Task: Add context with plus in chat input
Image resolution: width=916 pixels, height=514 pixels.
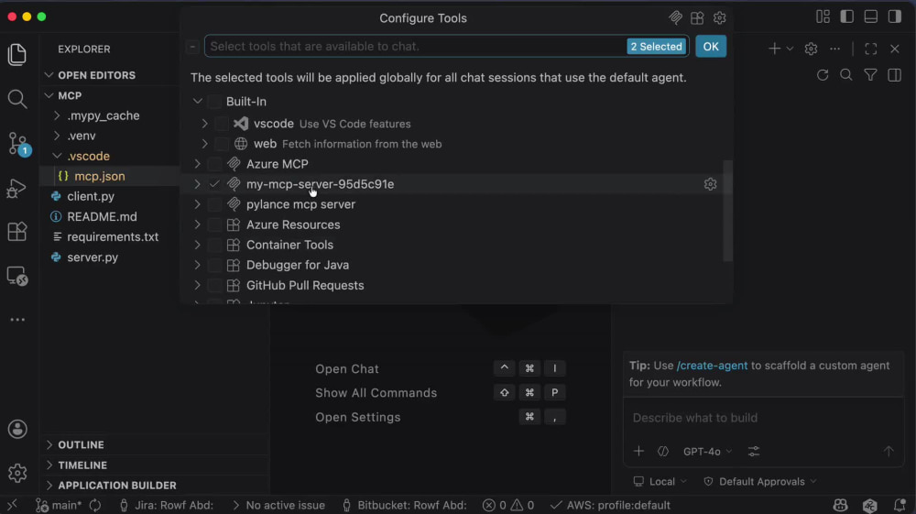Action: (x=638, y=452)
